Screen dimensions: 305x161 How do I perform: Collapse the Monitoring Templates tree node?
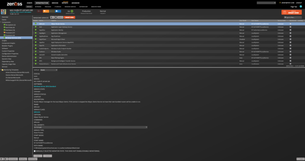1,70
